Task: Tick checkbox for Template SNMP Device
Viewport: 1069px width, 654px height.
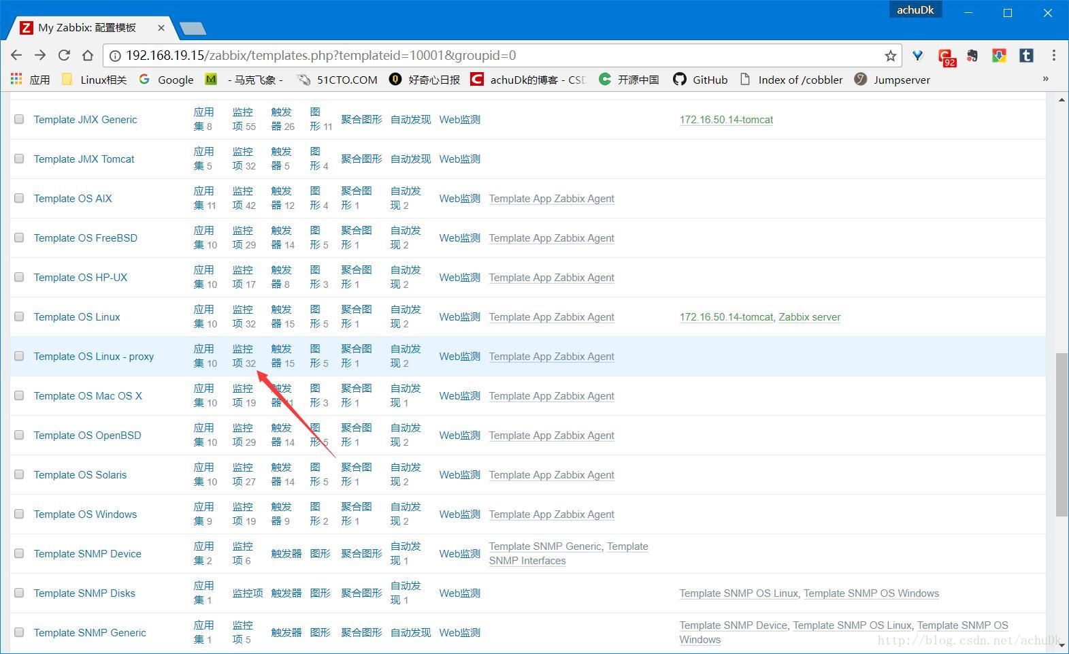Action: click(19, 553)
